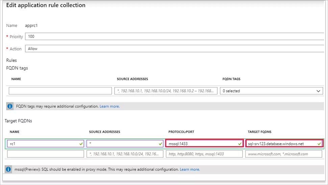Click green checkmark in mssql:1433 field

[240, 144]
